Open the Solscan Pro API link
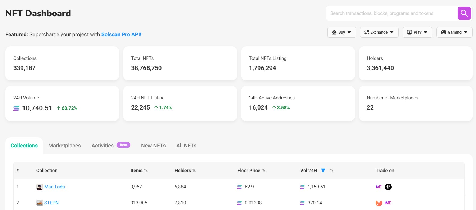476x210 pixels. tap(121, 34)
